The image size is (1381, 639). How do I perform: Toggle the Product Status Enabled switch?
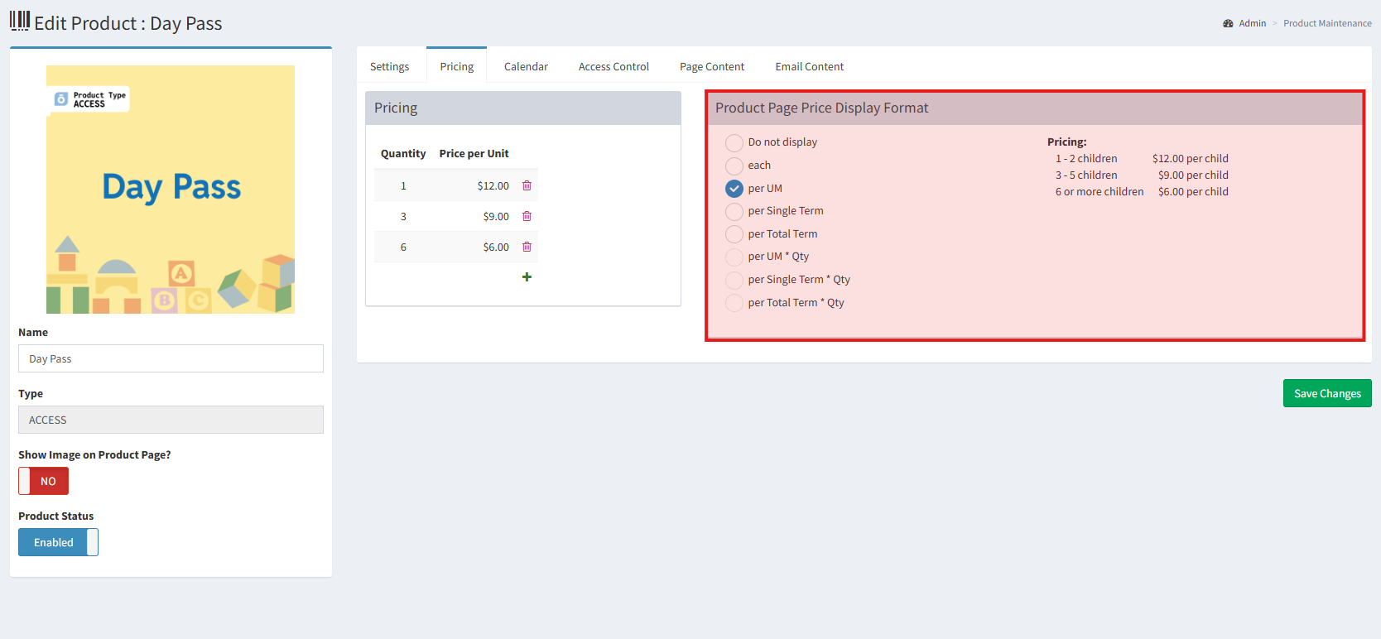click(x=58, y=542)
